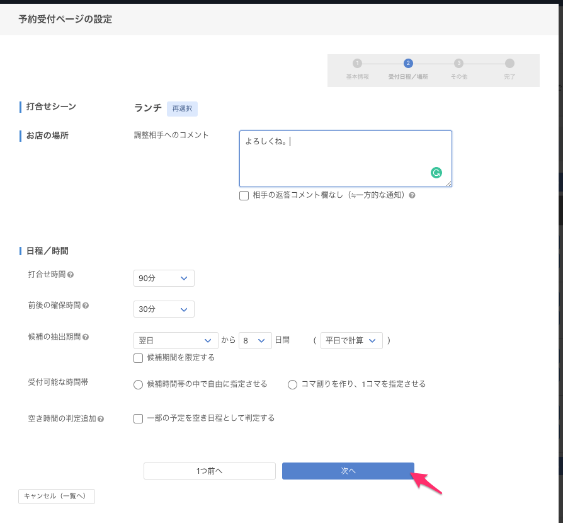Check 候補期間を限定する option
This screenshot has width=563, height=523.
139,358
